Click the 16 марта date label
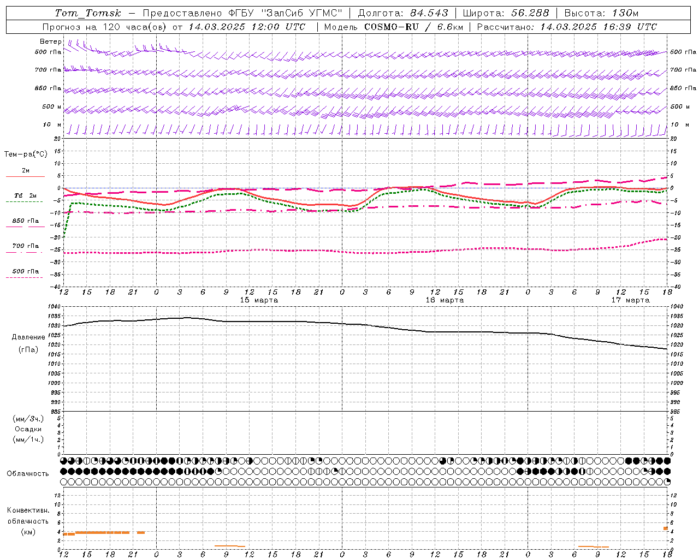Screen dimensions: 699x559 (x=445, y=300)
